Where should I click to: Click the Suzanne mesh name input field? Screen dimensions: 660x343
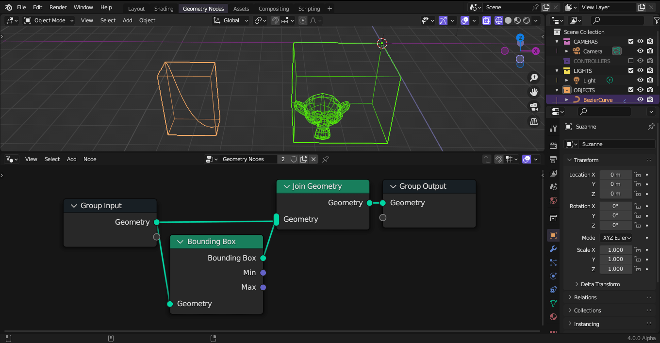616,144
